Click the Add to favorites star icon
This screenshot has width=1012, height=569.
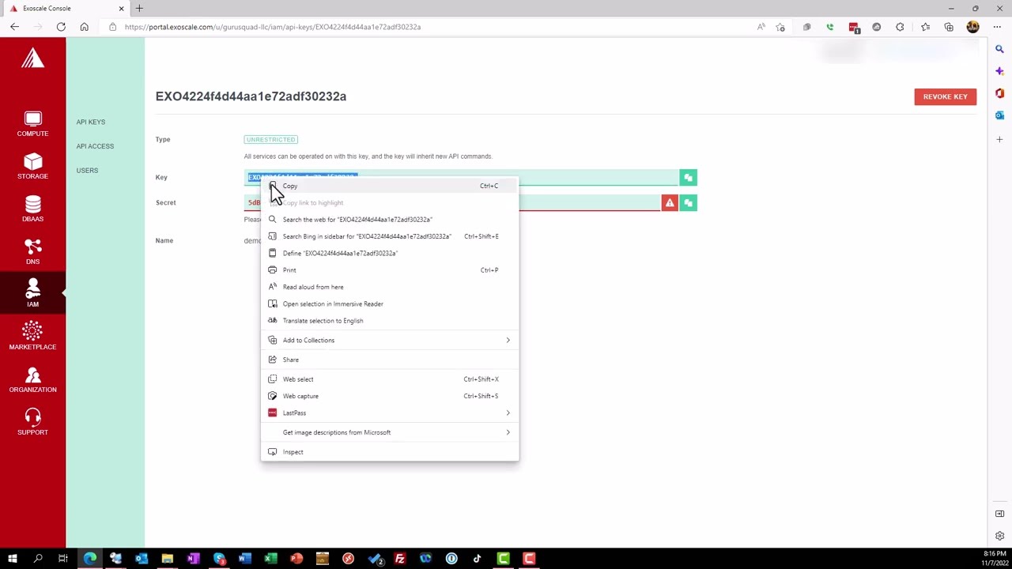780,27
